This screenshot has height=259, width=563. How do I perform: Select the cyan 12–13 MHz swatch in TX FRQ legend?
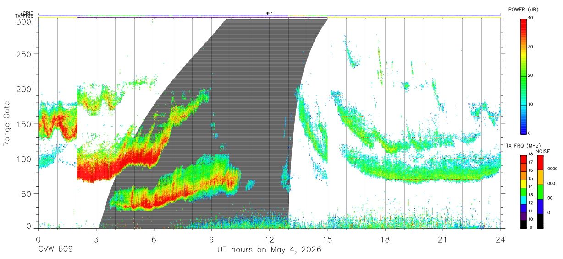click(524, 200)
